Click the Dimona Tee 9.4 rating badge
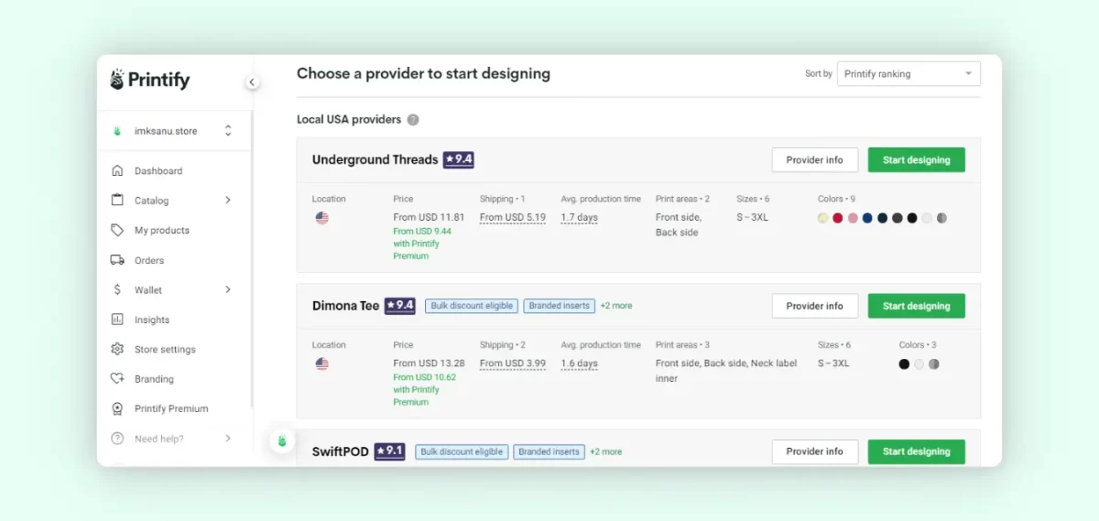This screenshot has width=1099, height=521. click(x=400, y=305)
